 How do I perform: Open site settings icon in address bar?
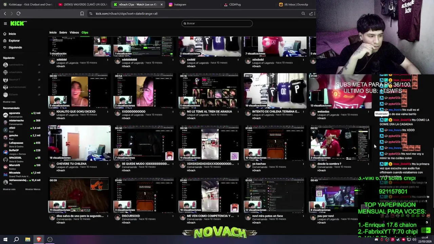[x=91, y=14]
